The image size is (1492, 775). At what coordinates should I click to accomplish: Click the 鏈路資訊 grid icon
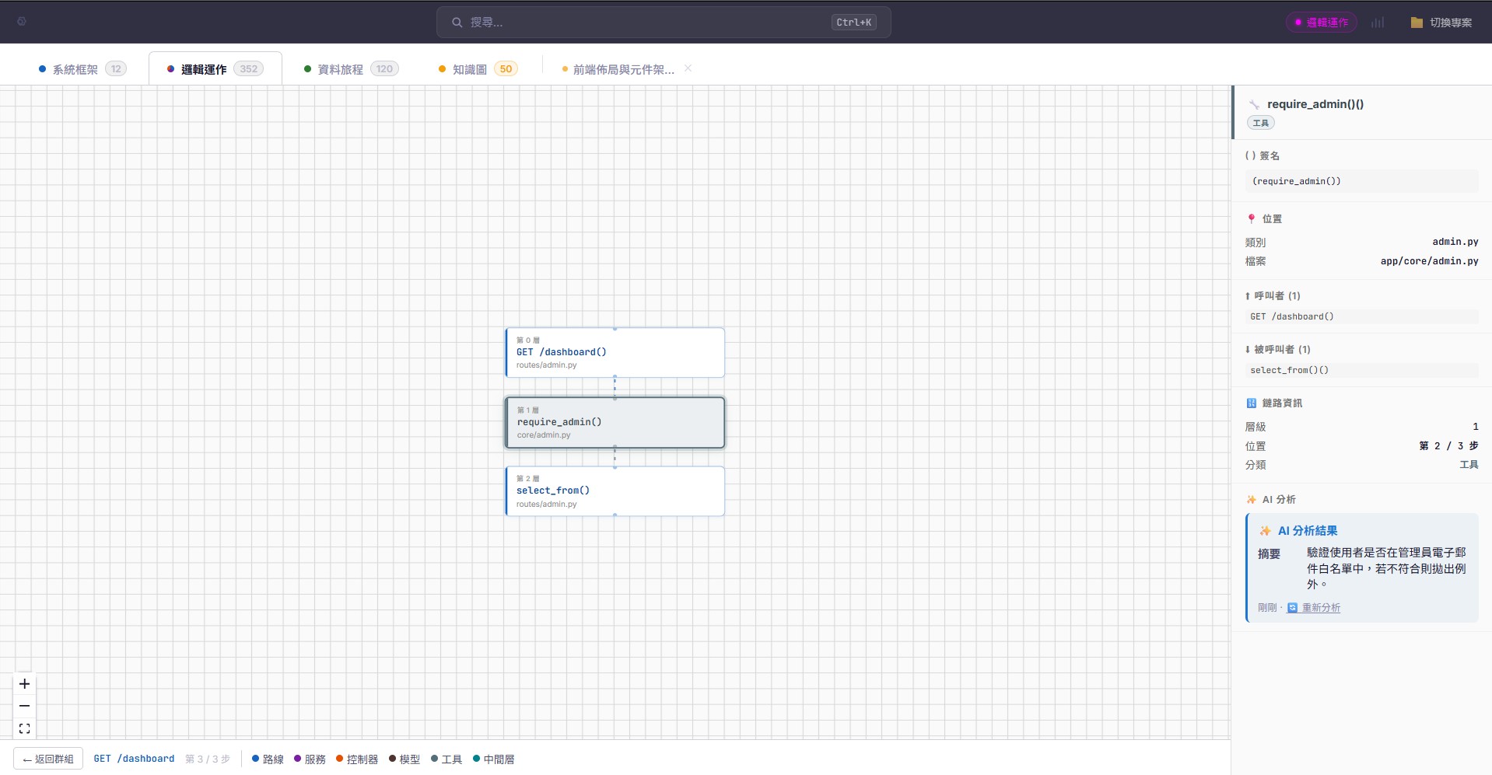pyautogui.click(x=1251, y=403)
